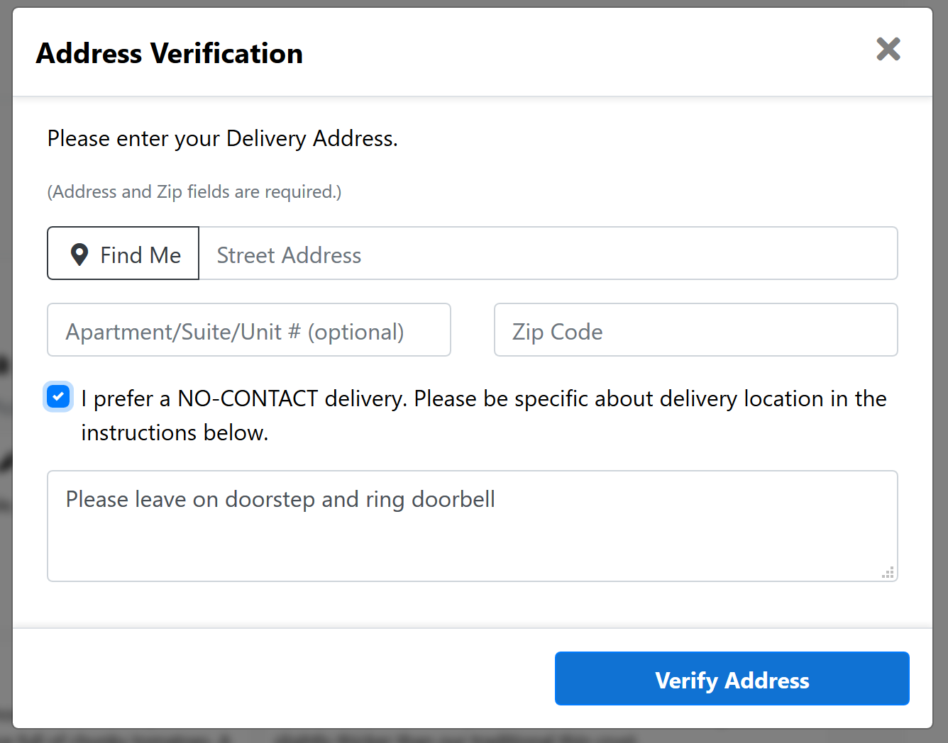
Task: Submit with the Verify Address button
Action: pos(732,678)
